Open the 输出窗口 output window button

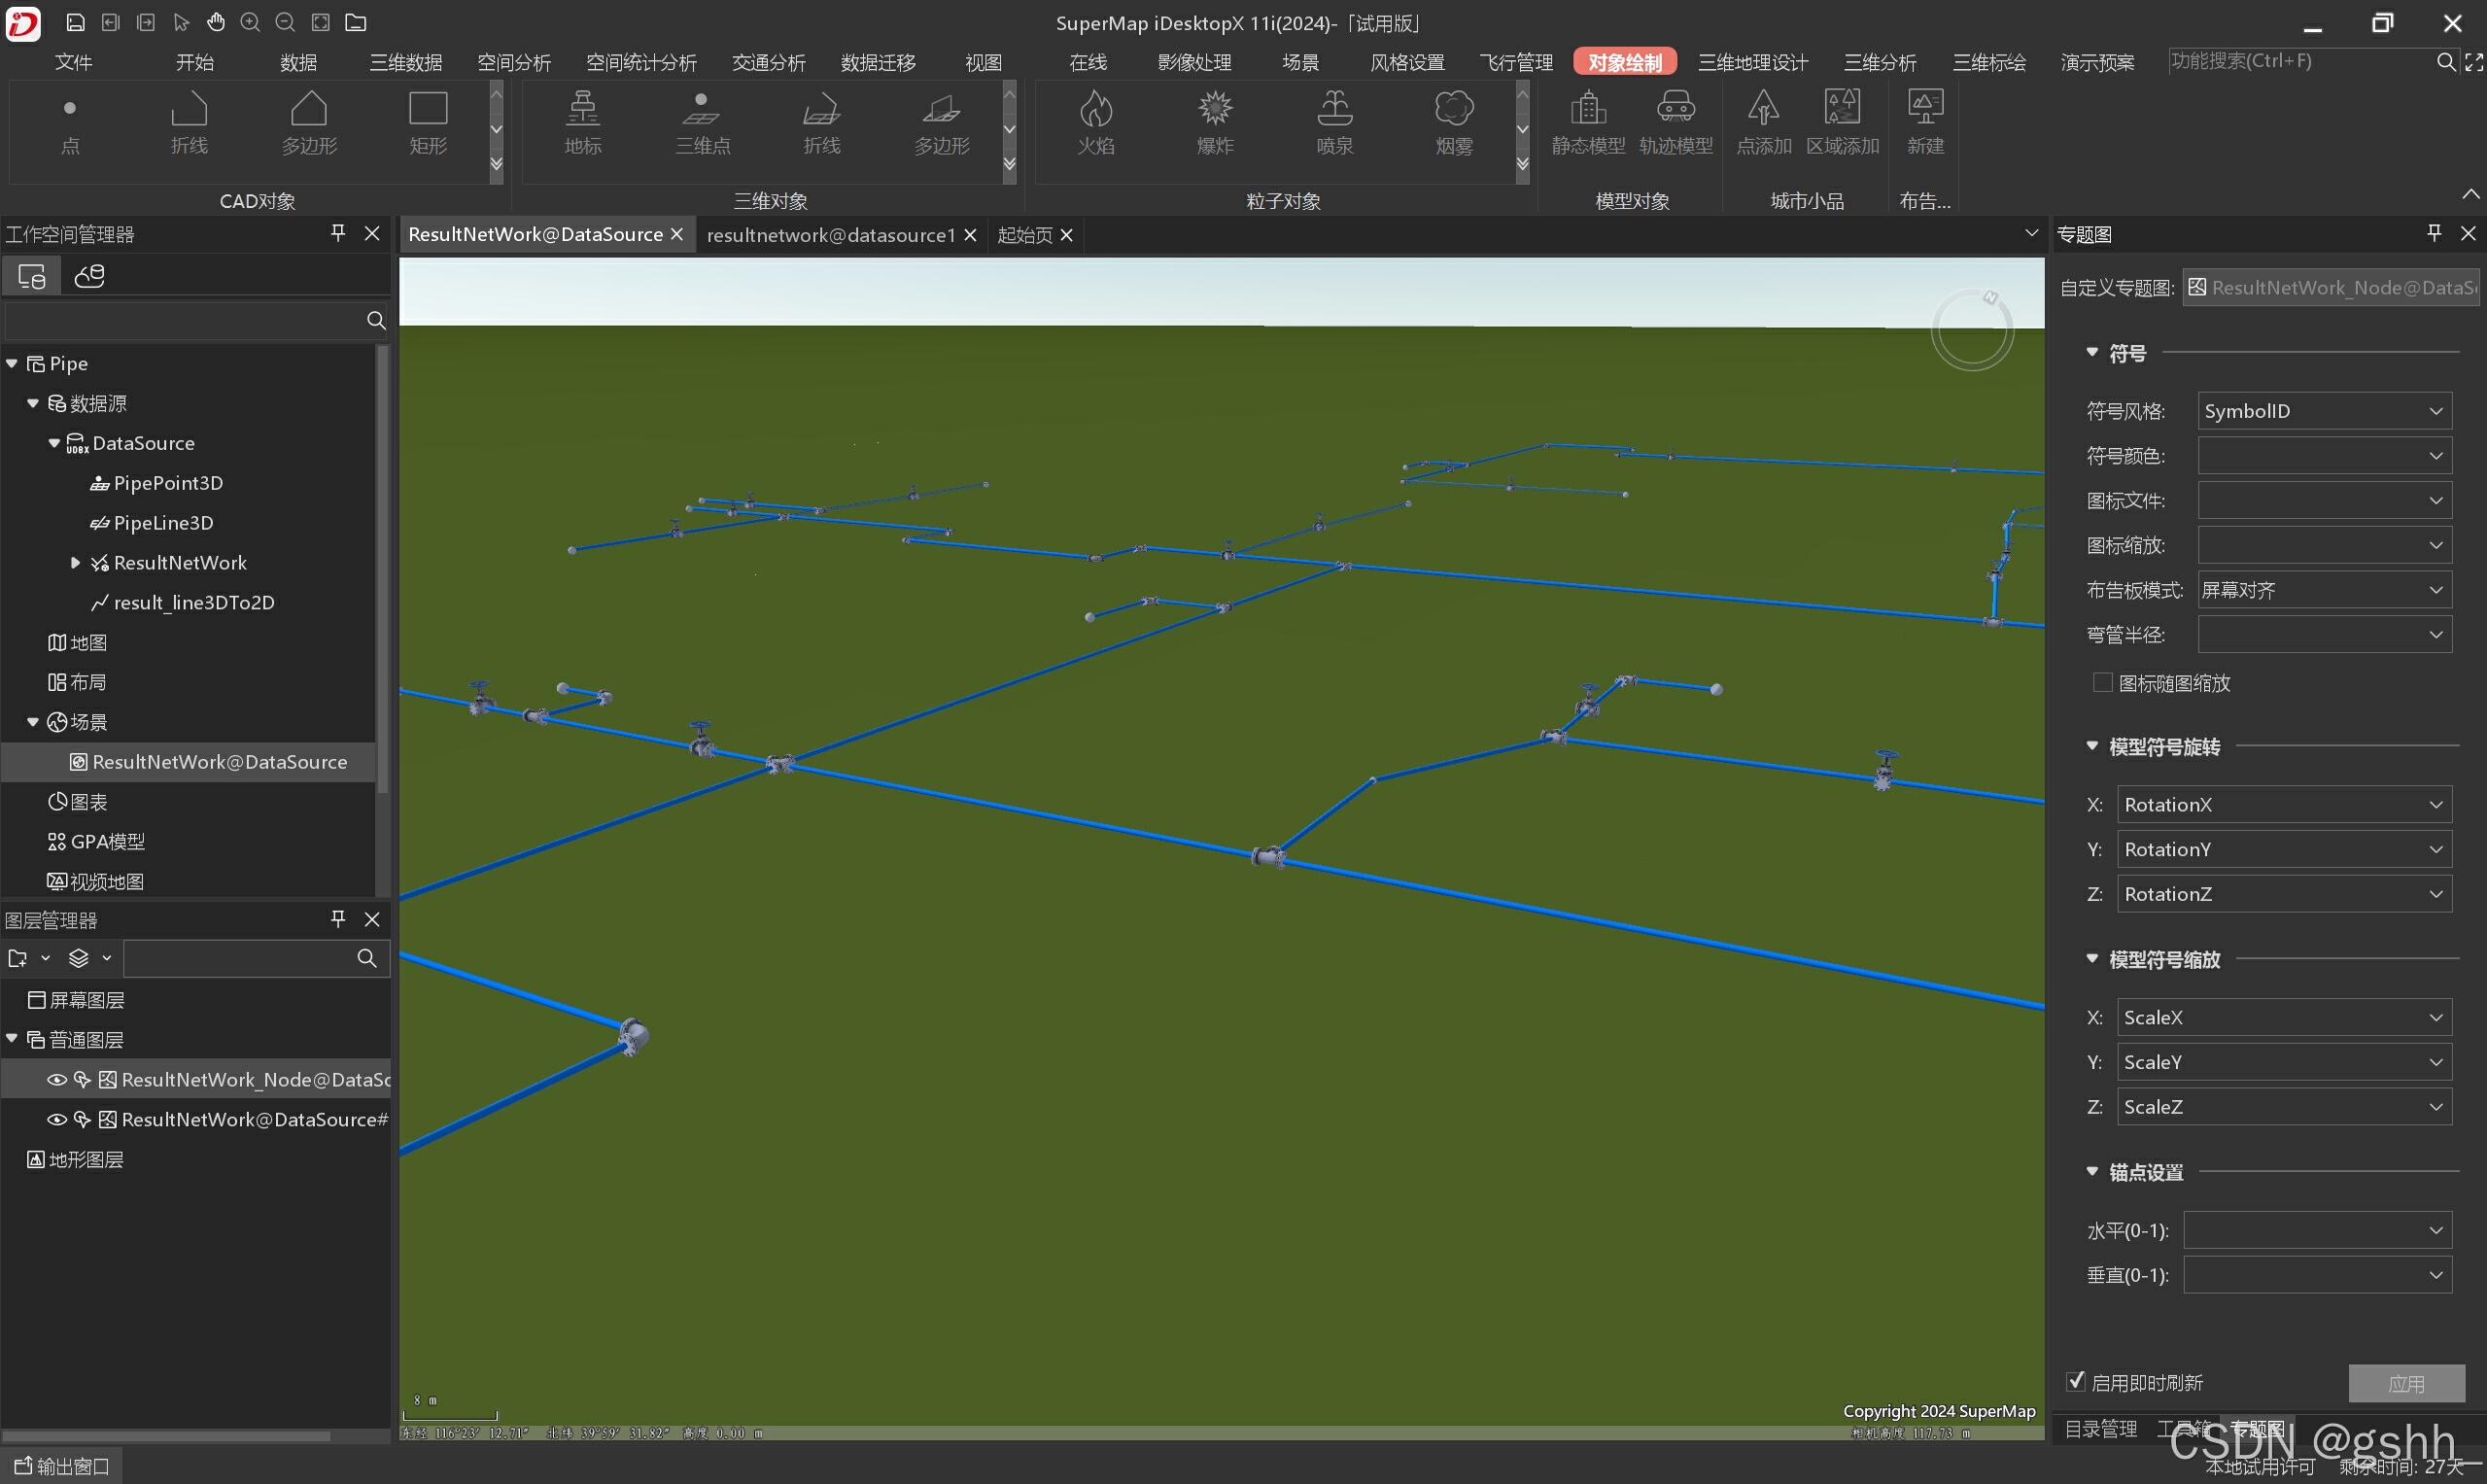tap(62, 1466)
